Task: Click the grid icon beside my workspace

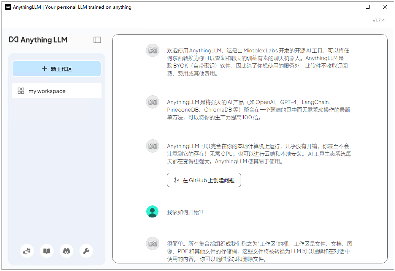Action: [21, 91]
